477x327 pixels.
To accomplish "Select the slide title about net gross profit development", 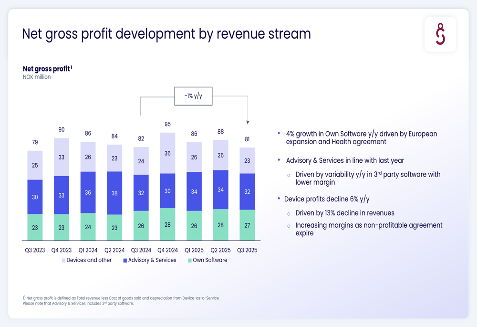I will (166, 34).
